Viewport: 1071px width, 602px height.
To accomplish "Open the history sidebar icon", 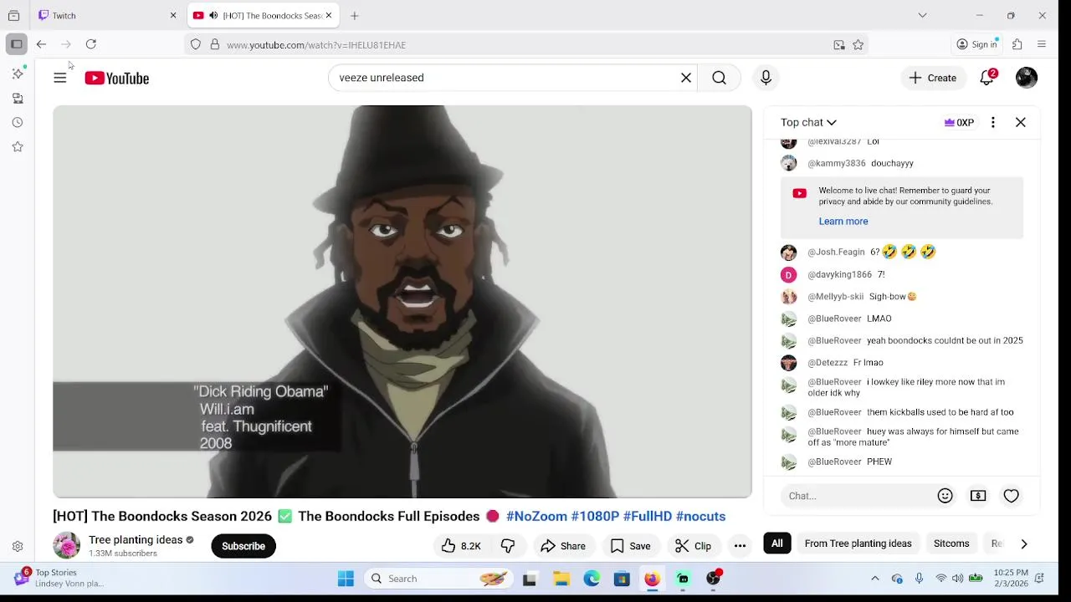I will [x=18, y=122].
